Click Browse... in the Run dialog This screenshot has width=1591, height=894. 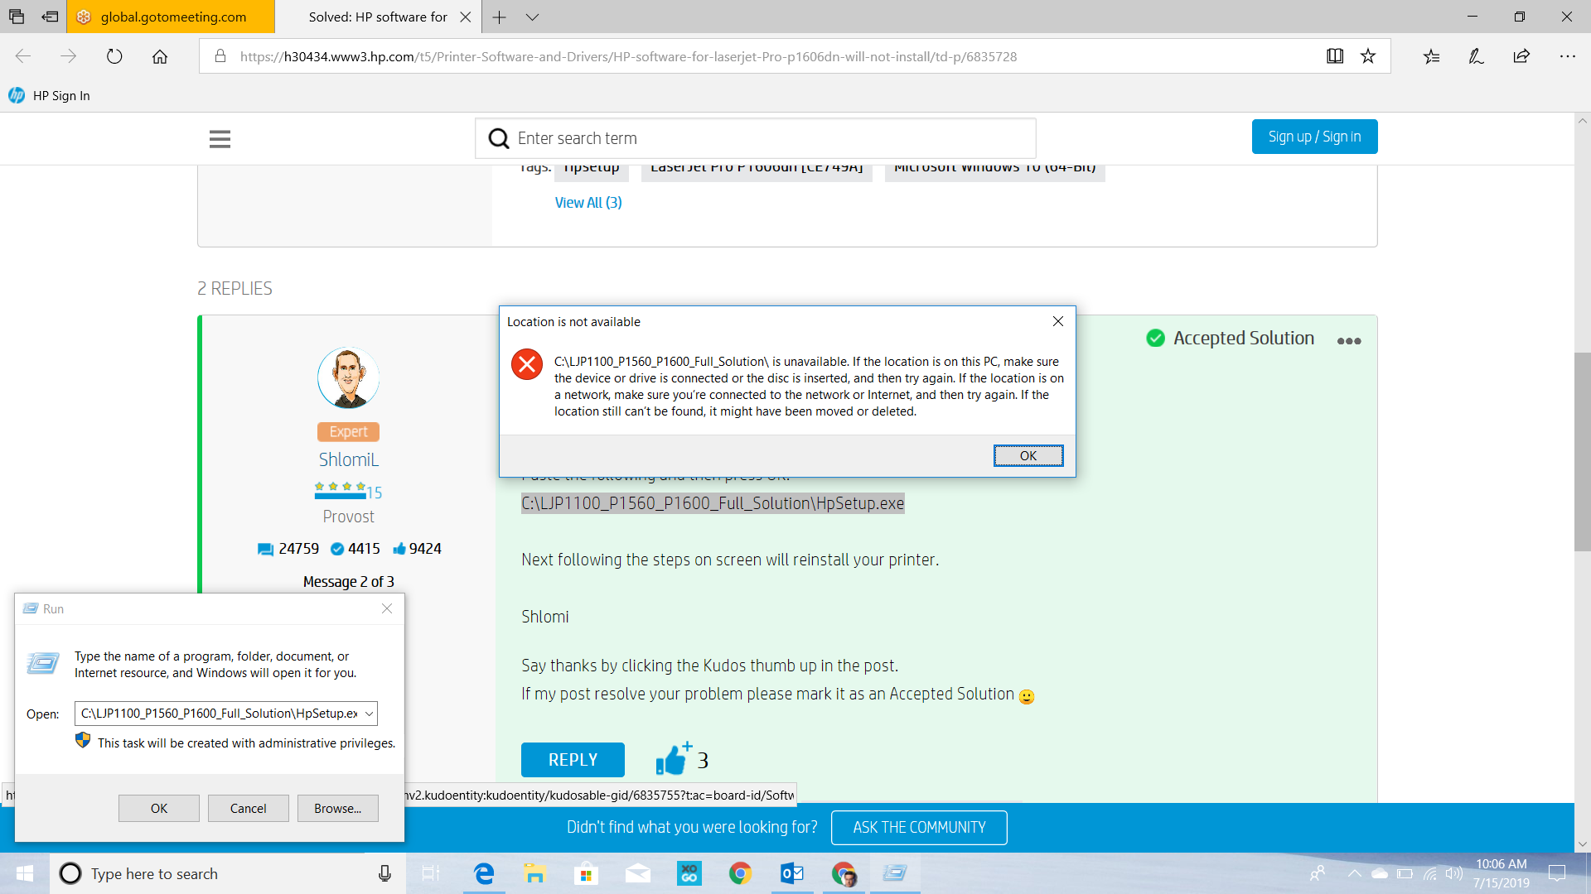tap(337, 809)
